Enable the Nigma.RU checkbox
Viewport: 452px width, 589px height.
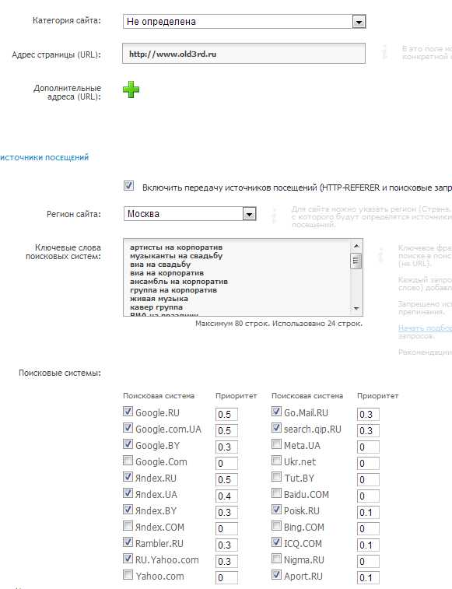pos(276,559)
